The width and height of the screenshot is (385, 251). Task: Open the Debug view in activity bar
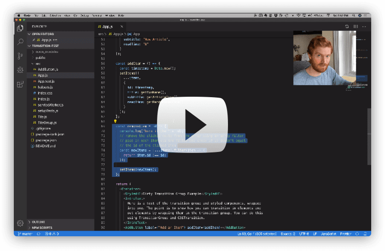click(x=20, y=70)
